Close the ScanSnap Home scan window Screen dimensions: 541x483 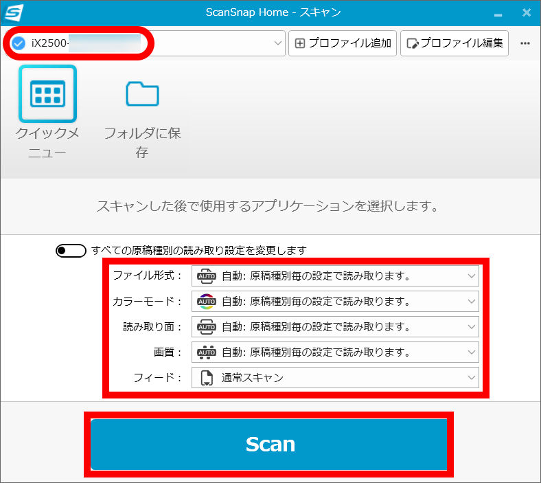527,13
